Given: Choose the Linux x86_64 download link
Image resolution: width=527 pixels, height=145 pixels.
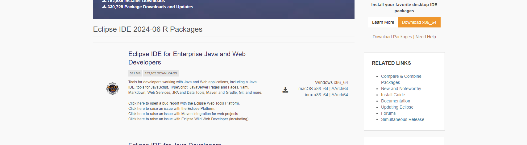Looking at the screenshot, I should click(321, 95).
